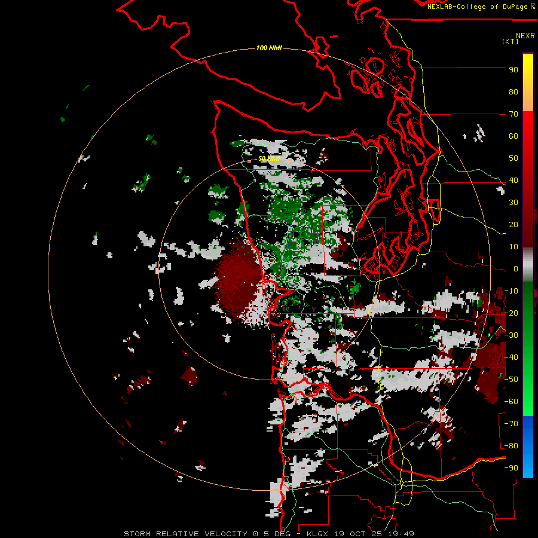Click the NEXR legend title
Image resolution: width=538 pixels, height=538 pixels.
(x=525, y=36)
